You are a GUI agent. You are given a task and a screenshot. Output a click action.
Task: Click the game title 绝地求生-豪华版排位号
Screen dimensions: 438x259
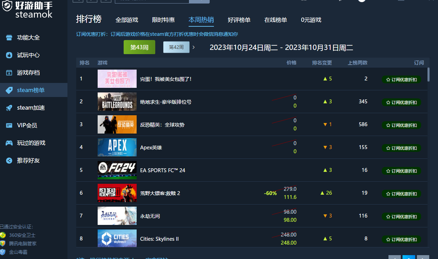166,102
